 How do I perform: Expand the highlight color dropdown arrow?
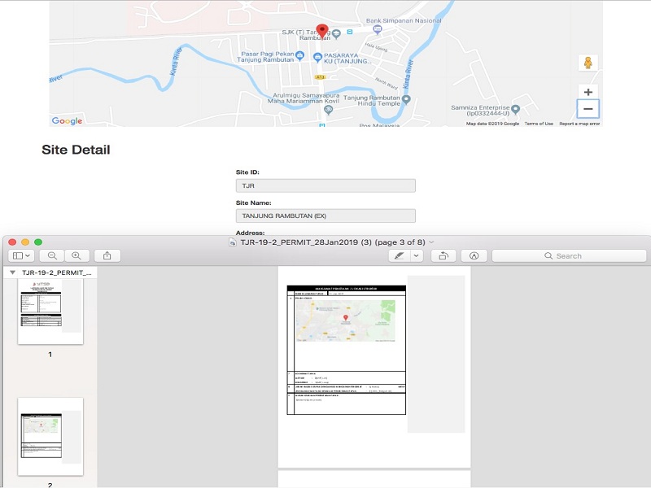tap(417, 255)
